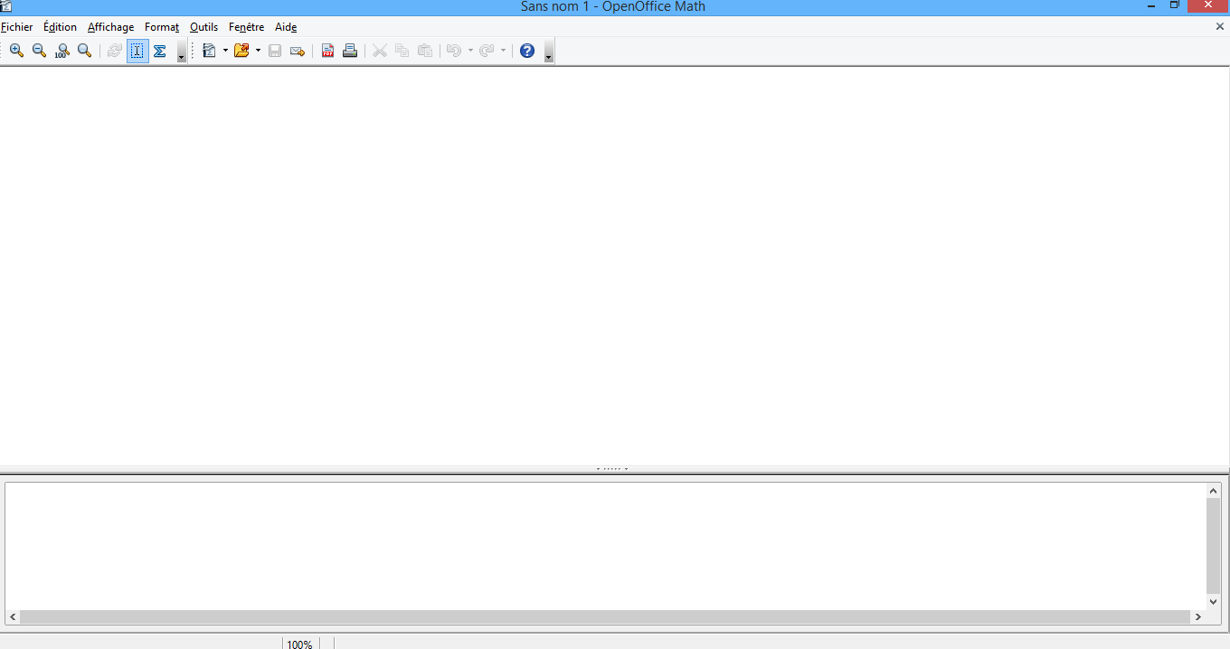This screenshot has width=1230, height=649.
Task: Click the Cut scissors icon
Action: [380, 51]
